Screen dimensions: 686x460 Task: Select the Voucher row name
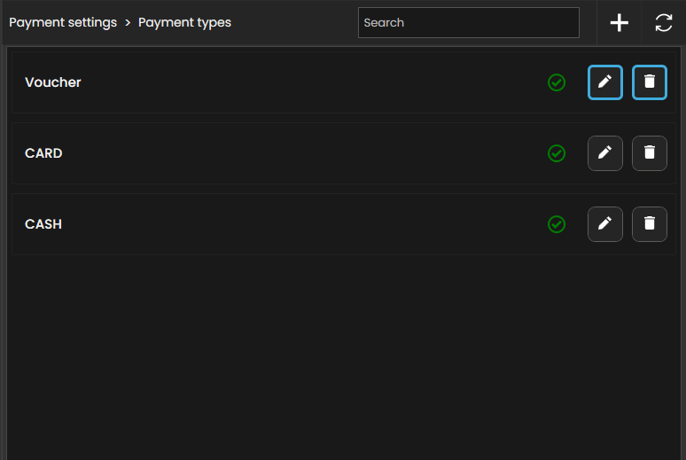[53, 82]
